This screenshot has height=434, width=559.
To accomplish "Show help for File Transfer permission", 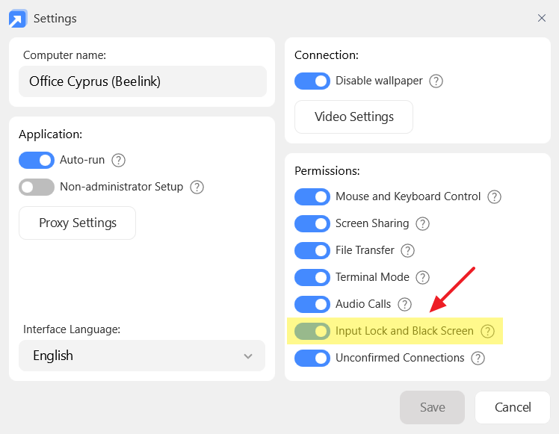I will point(407,251).
